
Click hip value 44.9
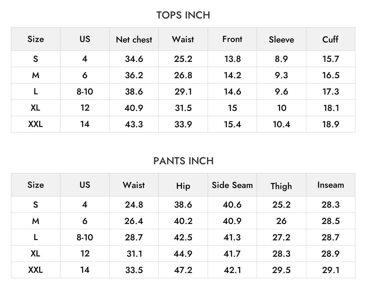pyautogui.click(x=183, y=254)
